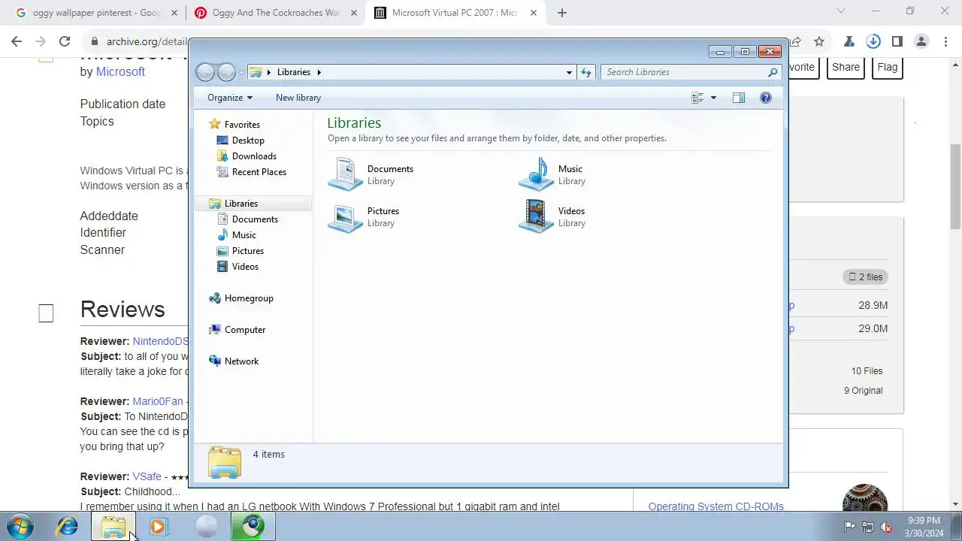This screenshot has height=541, width=962.
Task: Open address bar previous locations dropdown
Action: point(569,72)
